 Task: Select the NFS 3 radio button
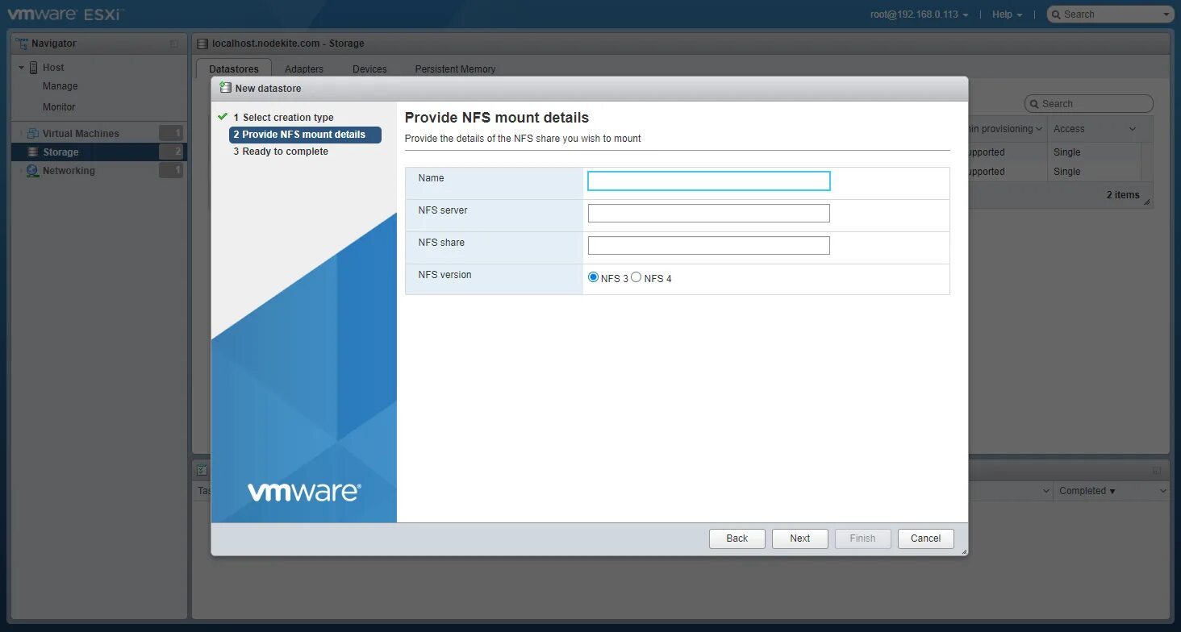(x=592, y=276)
